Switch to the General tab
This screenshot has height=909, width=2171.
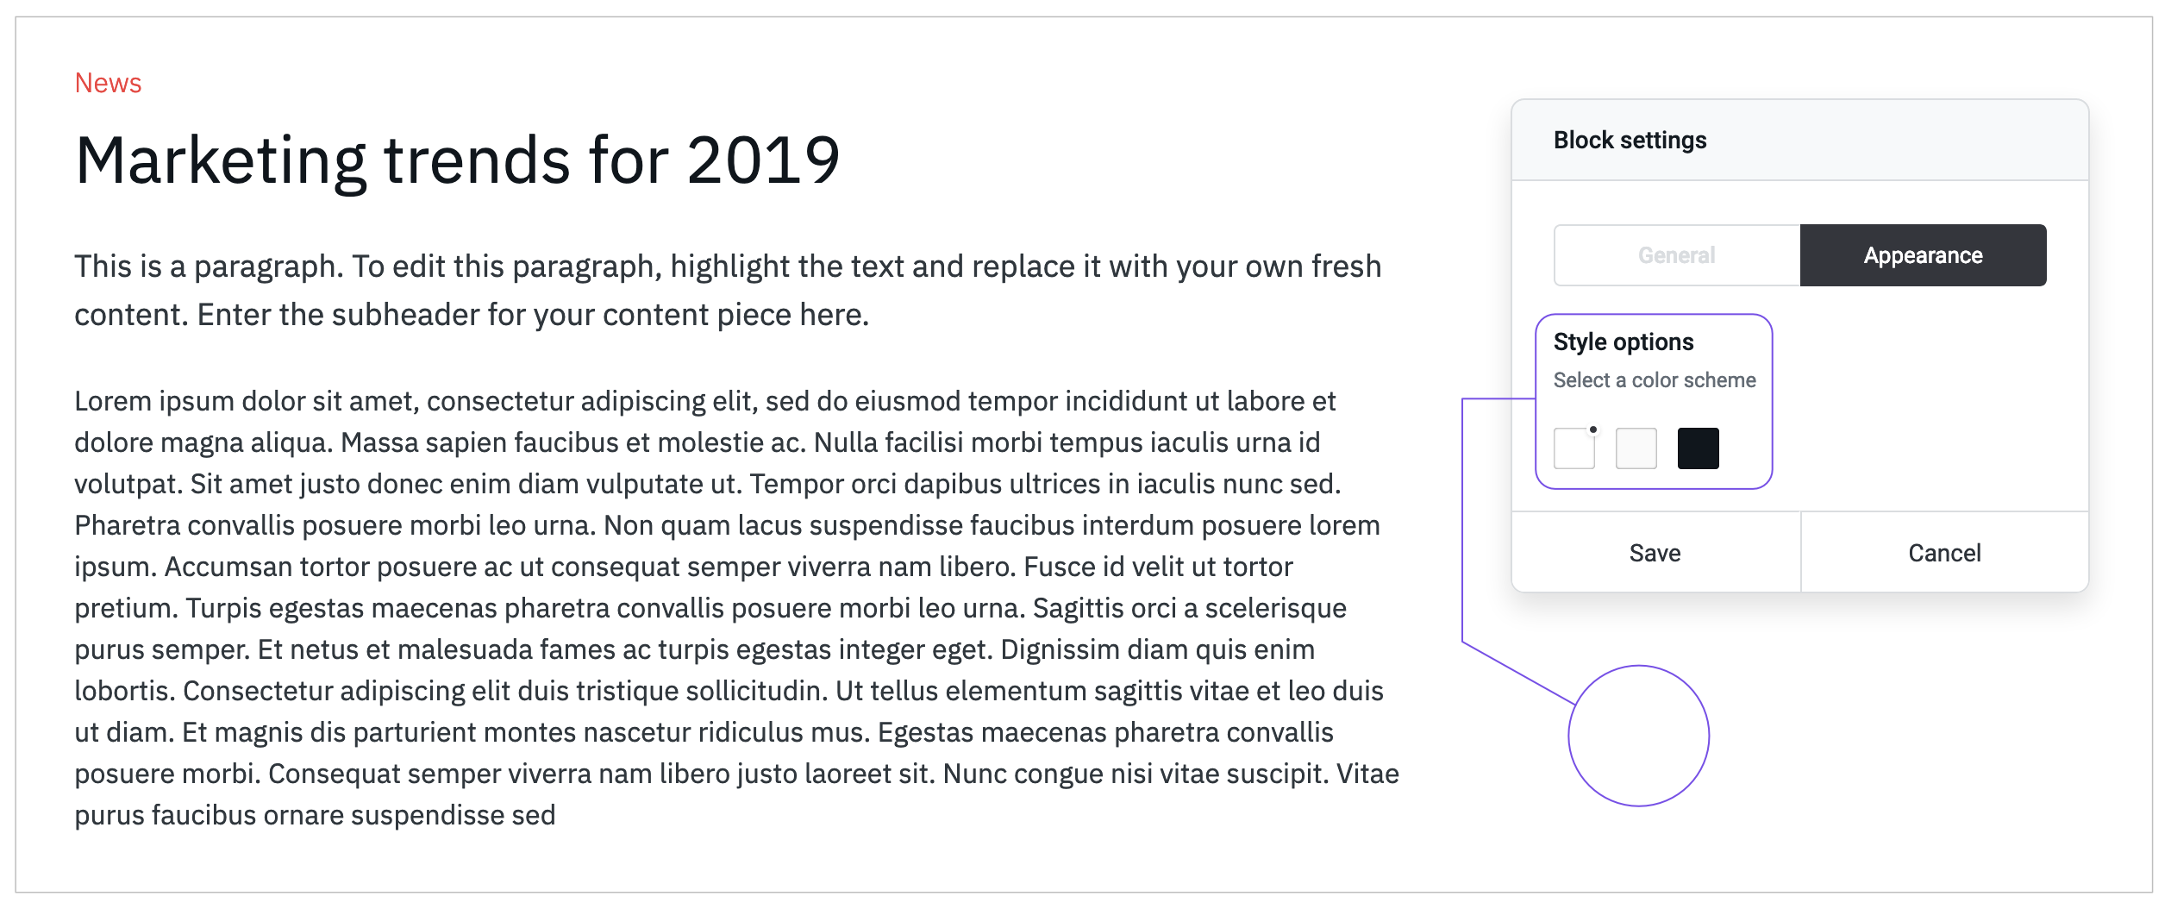[1677, 255]
